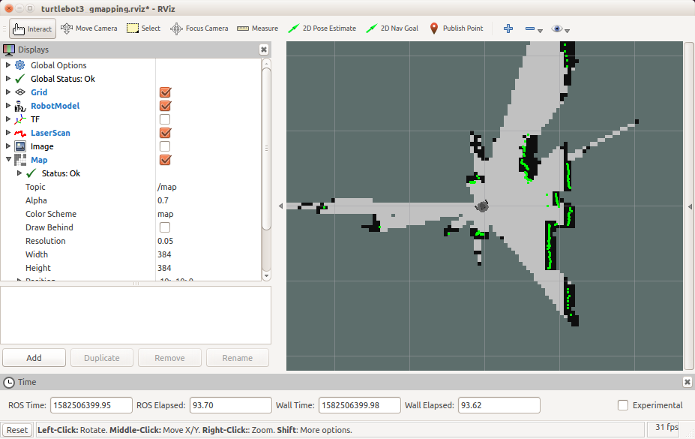Click the TF axes icon
This screenshot has height=439, width=695.
click(20, 119)
